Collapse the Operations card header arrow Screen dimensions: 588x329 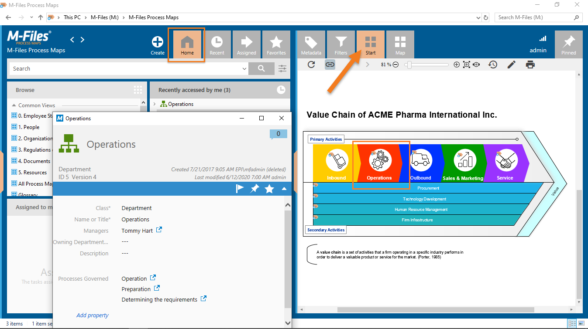point(284,189)
